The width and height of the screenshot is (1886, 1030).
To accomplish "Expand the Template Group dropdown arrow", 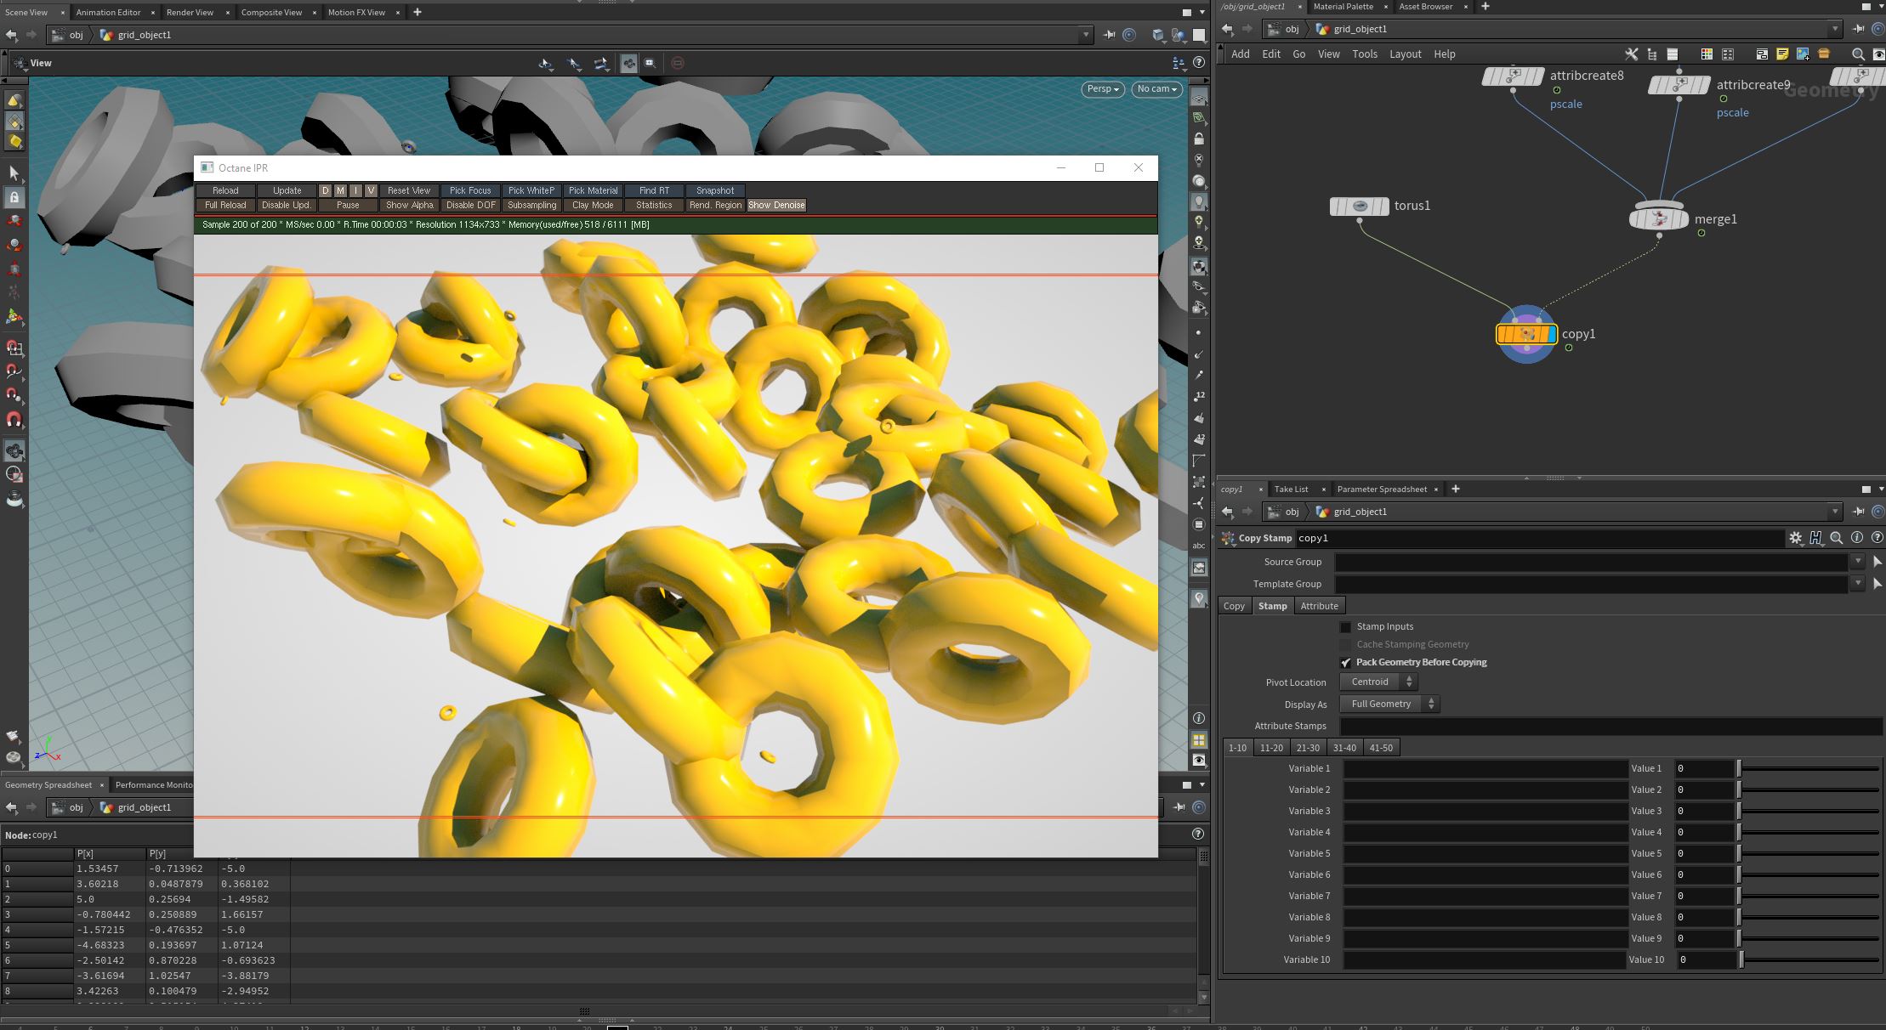I will click(x=1858, y=583).
